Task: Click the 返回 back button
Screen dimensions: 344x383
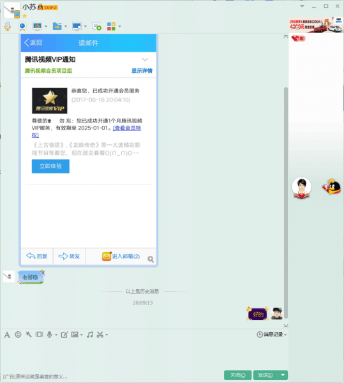Action: pyautogui.click(x=33, y=43)
